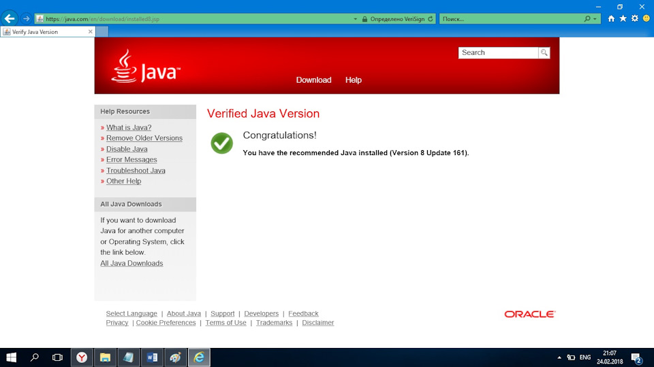This screenshot has height=367, width=654.
Task: Click the browser Forward arrow button
Action: pyautogui.click(x=26, y=19)
